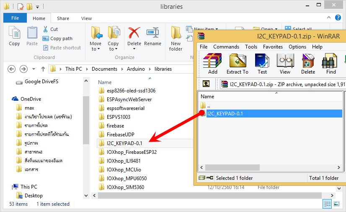Switch Explorer to large icons view
Viewport: 346px width, 212px height.
[x=336, y=204]
